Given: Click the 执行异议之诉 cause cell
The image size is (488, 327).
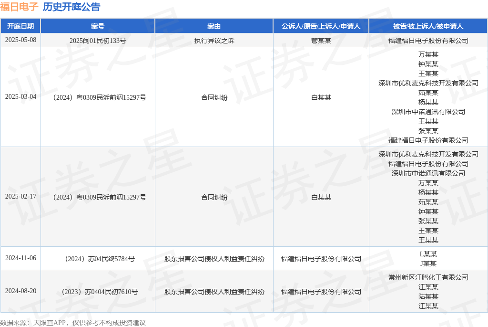Looking at the screenshot, I should (214, 41).
